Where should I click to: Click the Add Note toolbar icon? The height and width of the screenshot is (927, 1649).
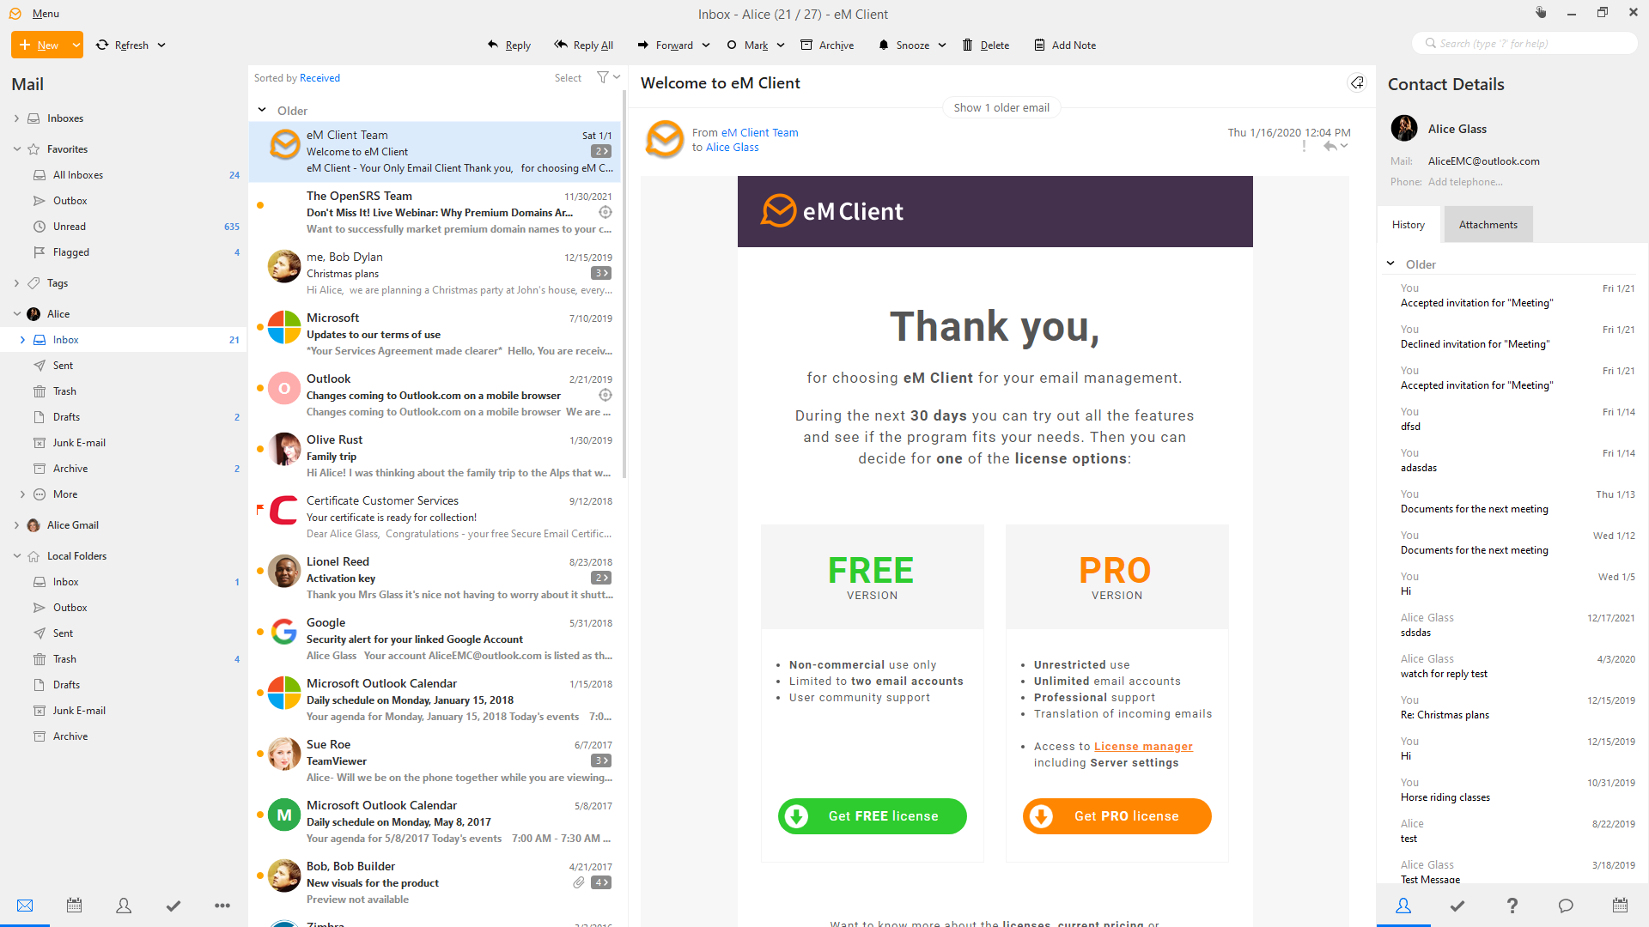(1039, 45)
